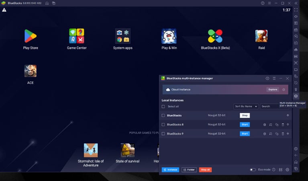Click the blue Instance button

[170, 170]
